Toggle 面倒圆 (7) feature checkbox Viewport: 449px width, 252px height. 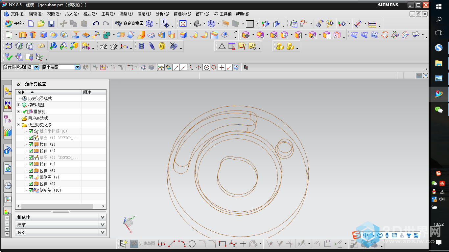pos(31,177)
